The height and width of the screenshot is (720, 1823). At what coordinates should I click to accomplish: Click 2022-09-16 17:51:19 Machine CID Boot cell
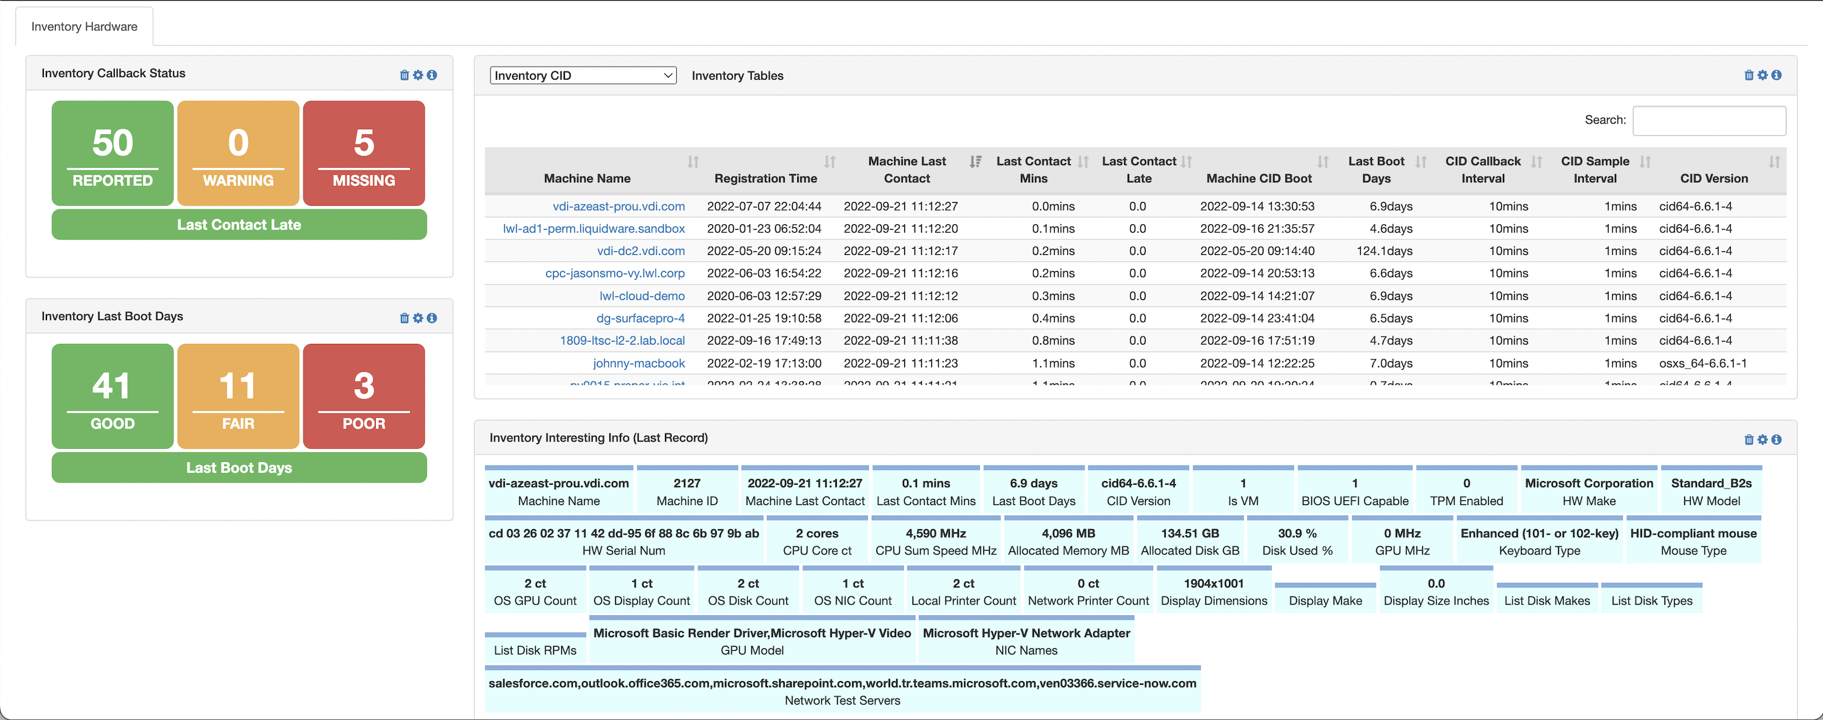point(1257,340)
